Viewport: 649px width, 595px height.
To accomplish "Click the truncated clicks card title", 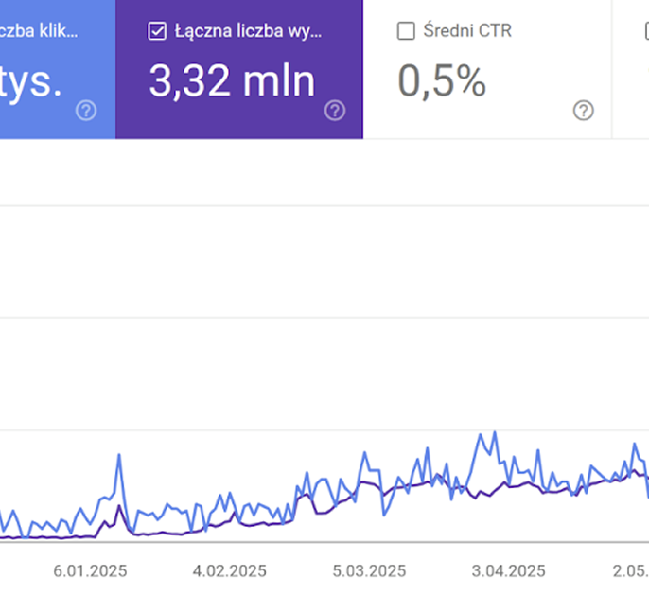I will point(38,31).
